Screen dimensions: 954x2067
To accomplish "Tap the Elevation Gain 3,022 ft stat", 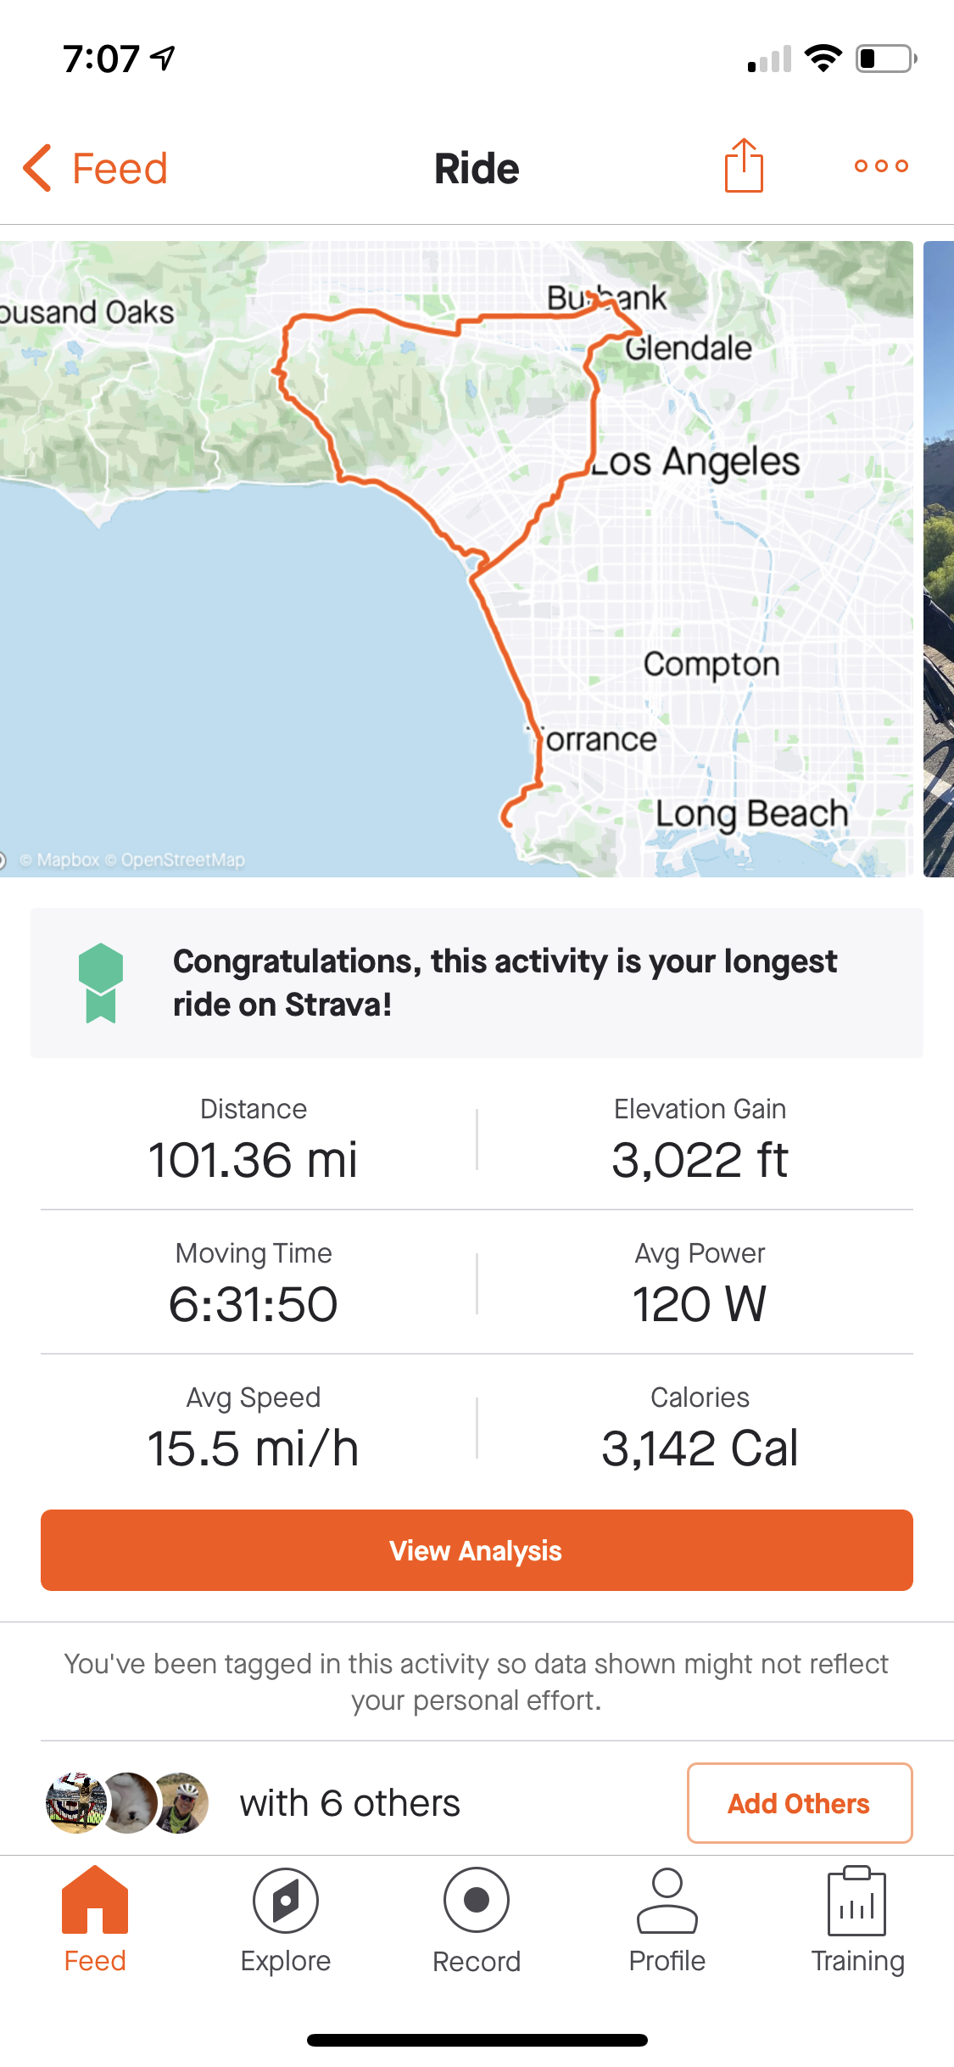I will (700, 1140).
